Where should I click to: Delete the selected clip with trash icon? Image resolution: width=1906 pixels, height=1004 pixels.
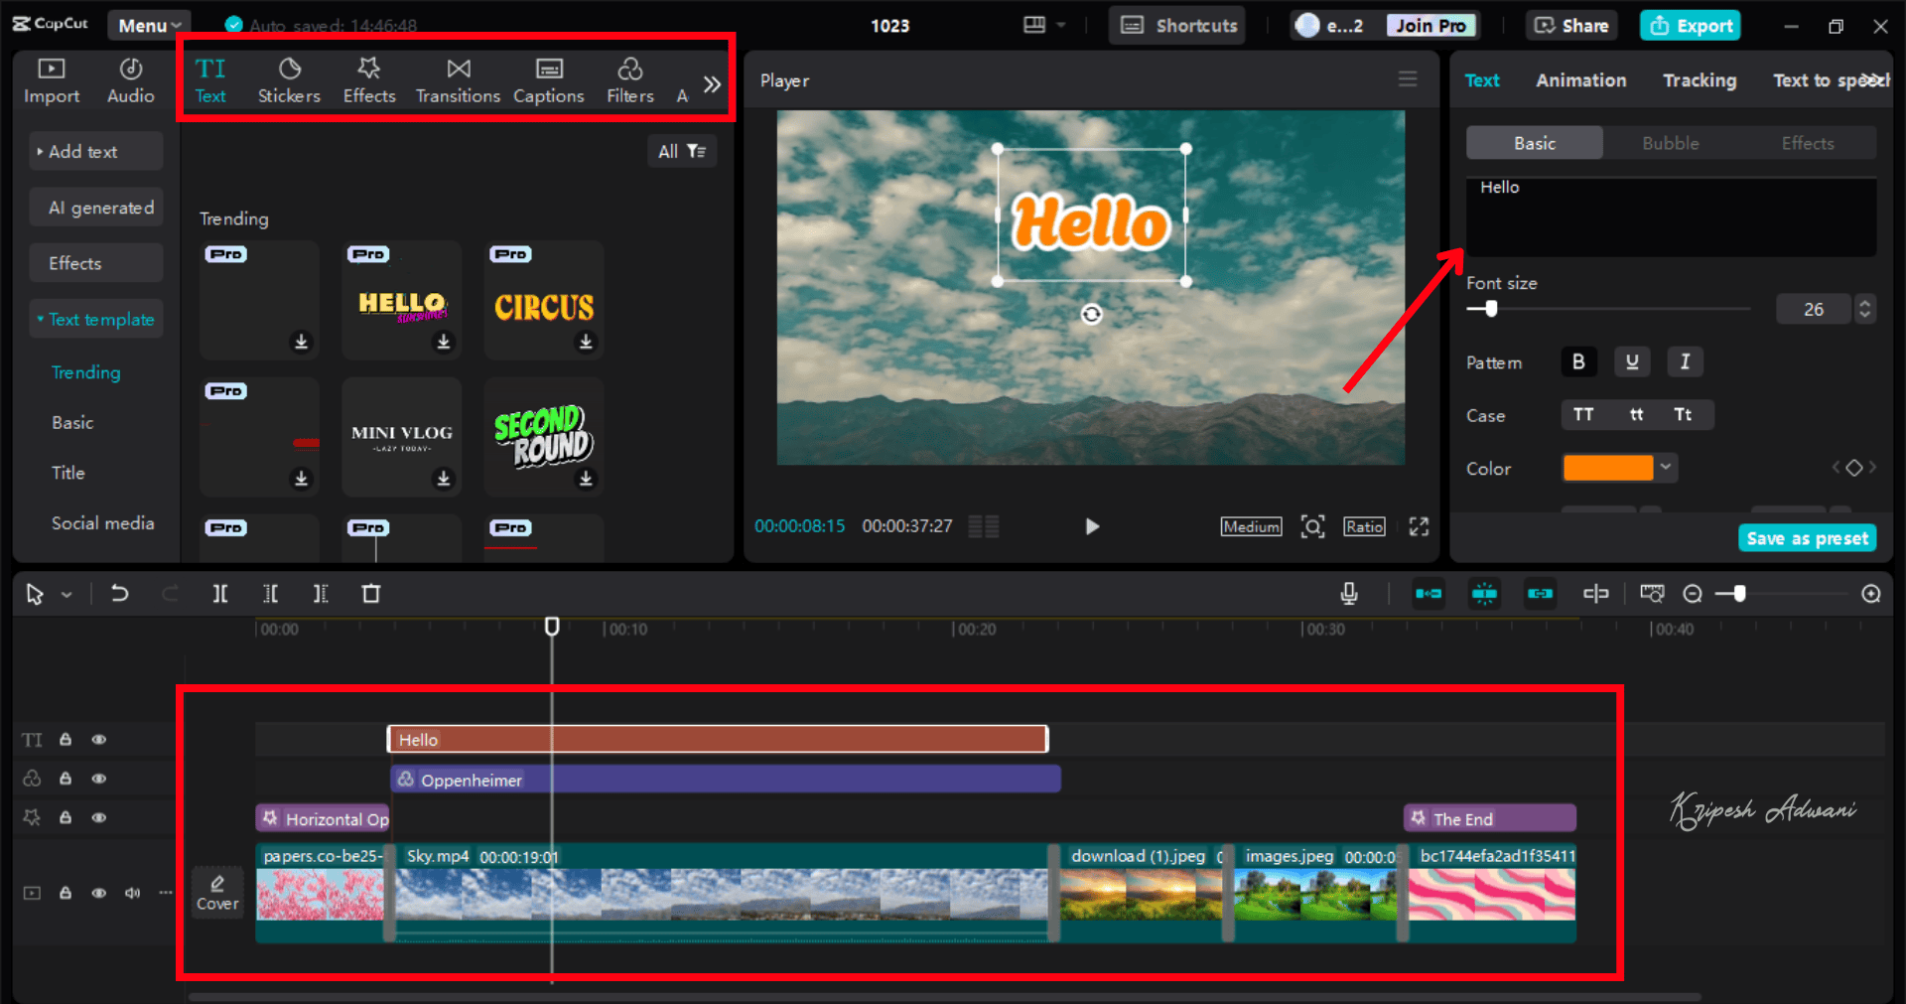pos(371,594)
